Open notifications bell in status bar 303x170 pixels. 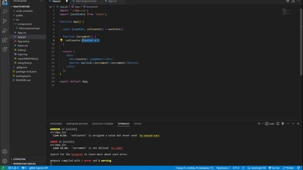point(299,168)
